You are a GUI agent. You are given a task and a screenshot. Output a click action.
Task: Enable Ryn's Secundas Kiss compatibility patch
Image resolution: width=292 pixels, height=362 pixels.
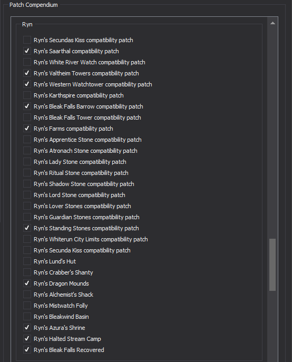coord(27,40)
